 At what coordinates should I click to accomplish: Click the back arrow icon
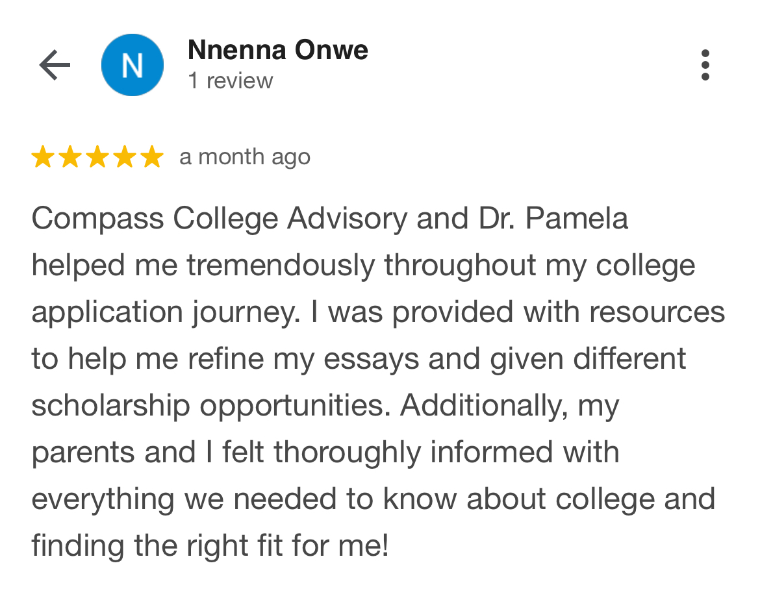coord(55,64)
